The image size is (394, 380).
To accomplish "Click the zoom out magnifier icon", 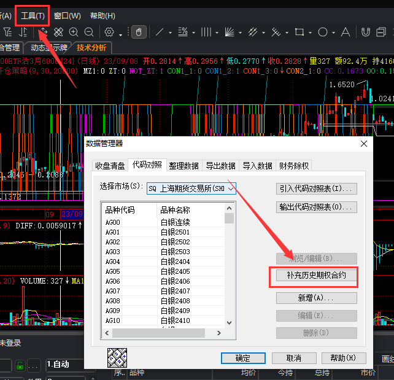I will [x=89, y=32].
